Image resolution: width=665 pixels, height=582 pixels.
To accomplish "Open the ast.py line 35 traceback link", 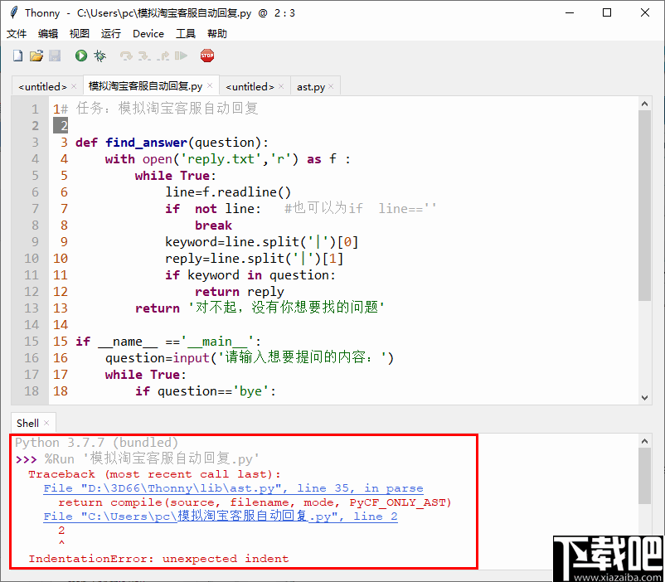I will pos(233,488).
